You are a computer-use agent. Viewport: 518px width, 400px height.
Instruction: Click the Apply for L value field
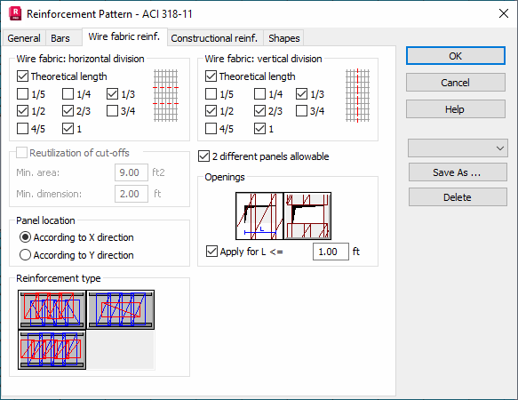pyautogui.click(x=331, y=252)
